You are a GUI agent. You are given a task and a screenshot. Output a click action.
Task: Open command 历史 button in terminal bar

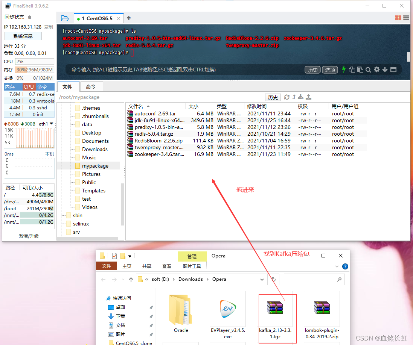312,70
